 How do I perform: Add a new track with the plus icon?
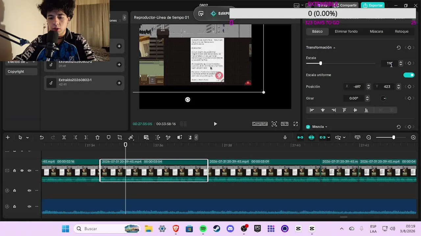pyautogui.click(x=8, y=137)
